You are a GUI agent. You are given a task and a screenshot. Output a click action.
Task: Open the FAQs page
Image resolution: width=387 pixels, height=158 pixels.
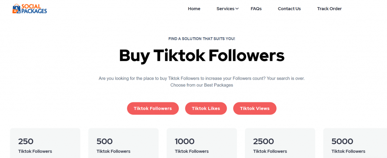pos(256,9)
